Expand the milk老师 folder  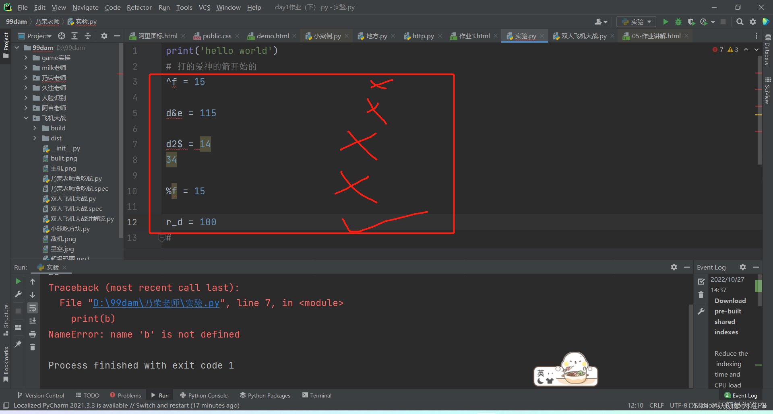(x=26, y=68)
